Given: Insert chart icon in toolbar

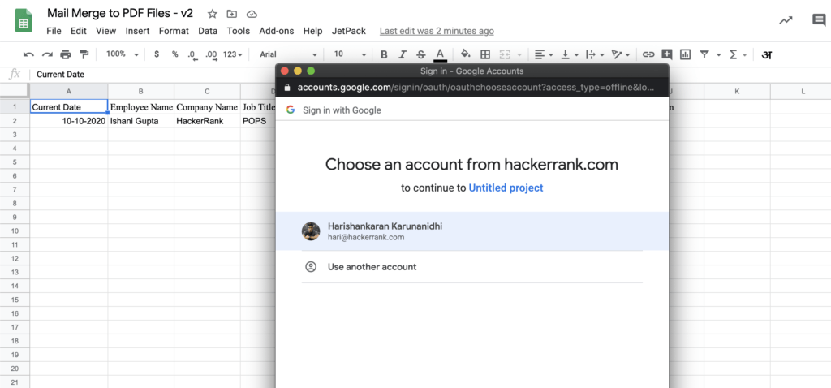Looking at the screenshot, I should [x=685, y=54].
